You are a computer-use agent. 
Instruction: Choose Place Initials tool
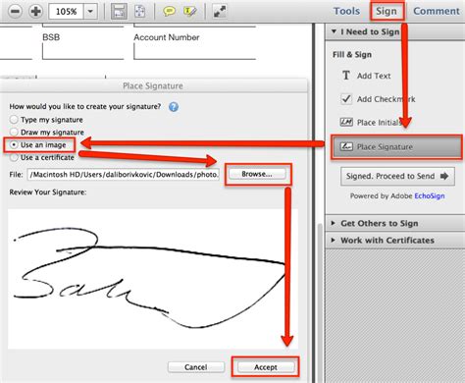[x=371, y=123]
